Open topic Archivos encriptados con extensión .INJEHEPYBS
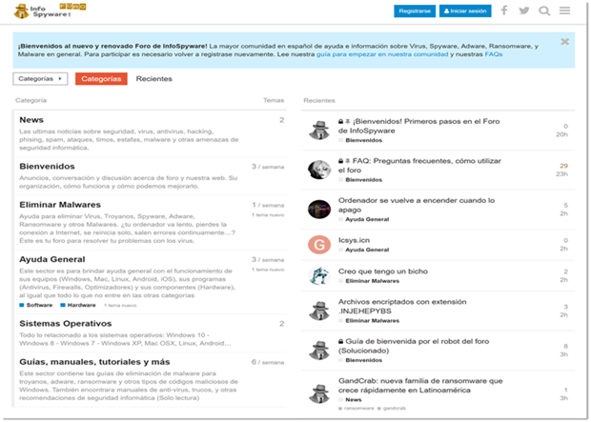This screenshot has height=422, width=591. [402, 307]
